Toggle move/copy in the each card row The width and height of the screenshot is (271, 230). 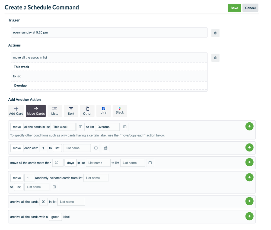click(x=17, y=148)
